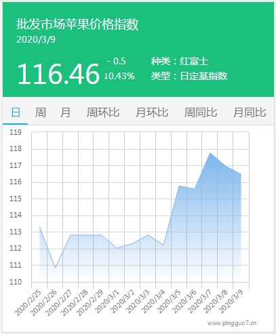The image size is (276, 334).
Task: Click the date 2020/3/9 under the title
Action: pyautogui.click(x=36, y=39)
